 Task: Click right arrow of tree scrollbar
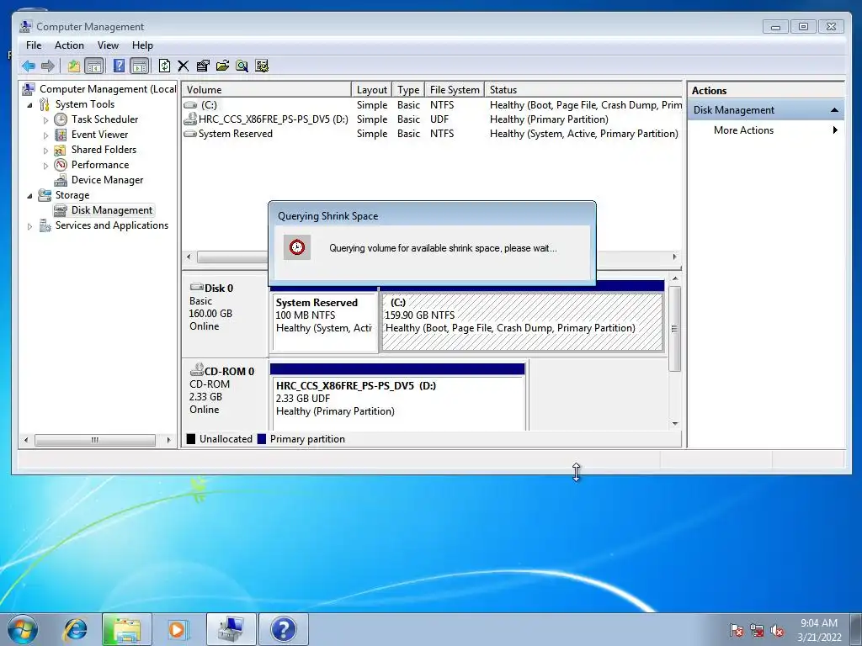(x=168, y=440)
